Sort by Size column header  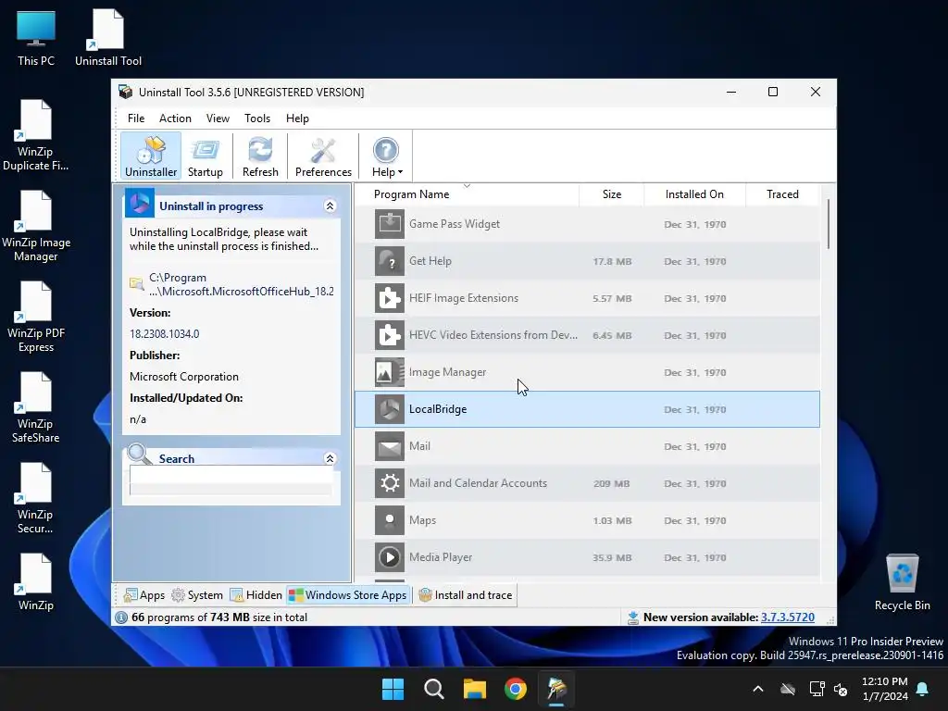pyautogui.click(x=611, y=194)
